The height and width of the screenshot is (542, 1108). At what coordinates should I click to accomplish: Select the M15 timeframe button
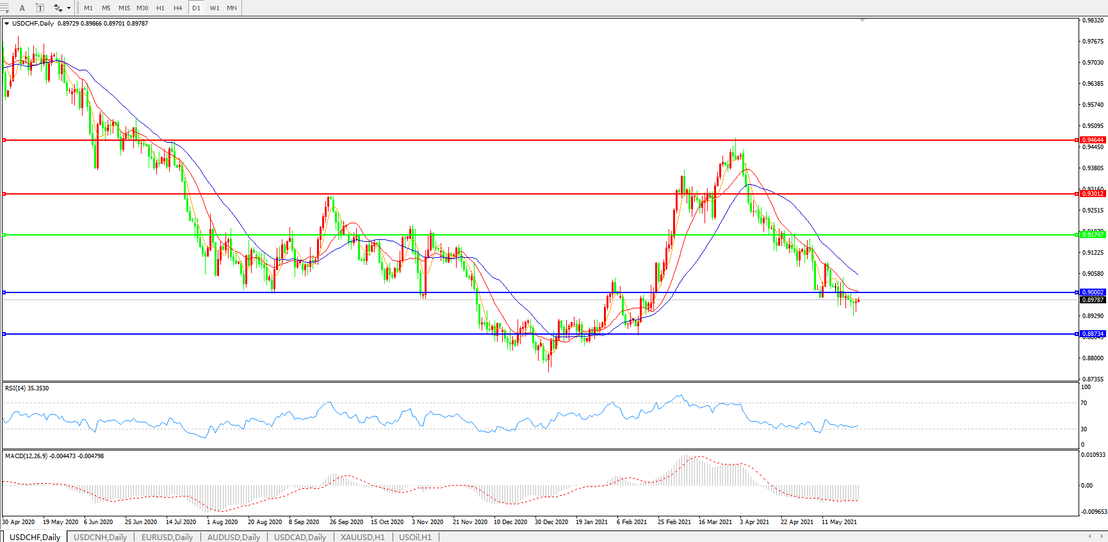[124, 8]
